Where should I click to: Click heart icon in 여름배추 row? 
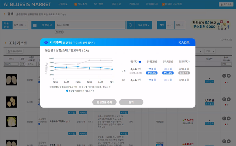coord(224,119)
